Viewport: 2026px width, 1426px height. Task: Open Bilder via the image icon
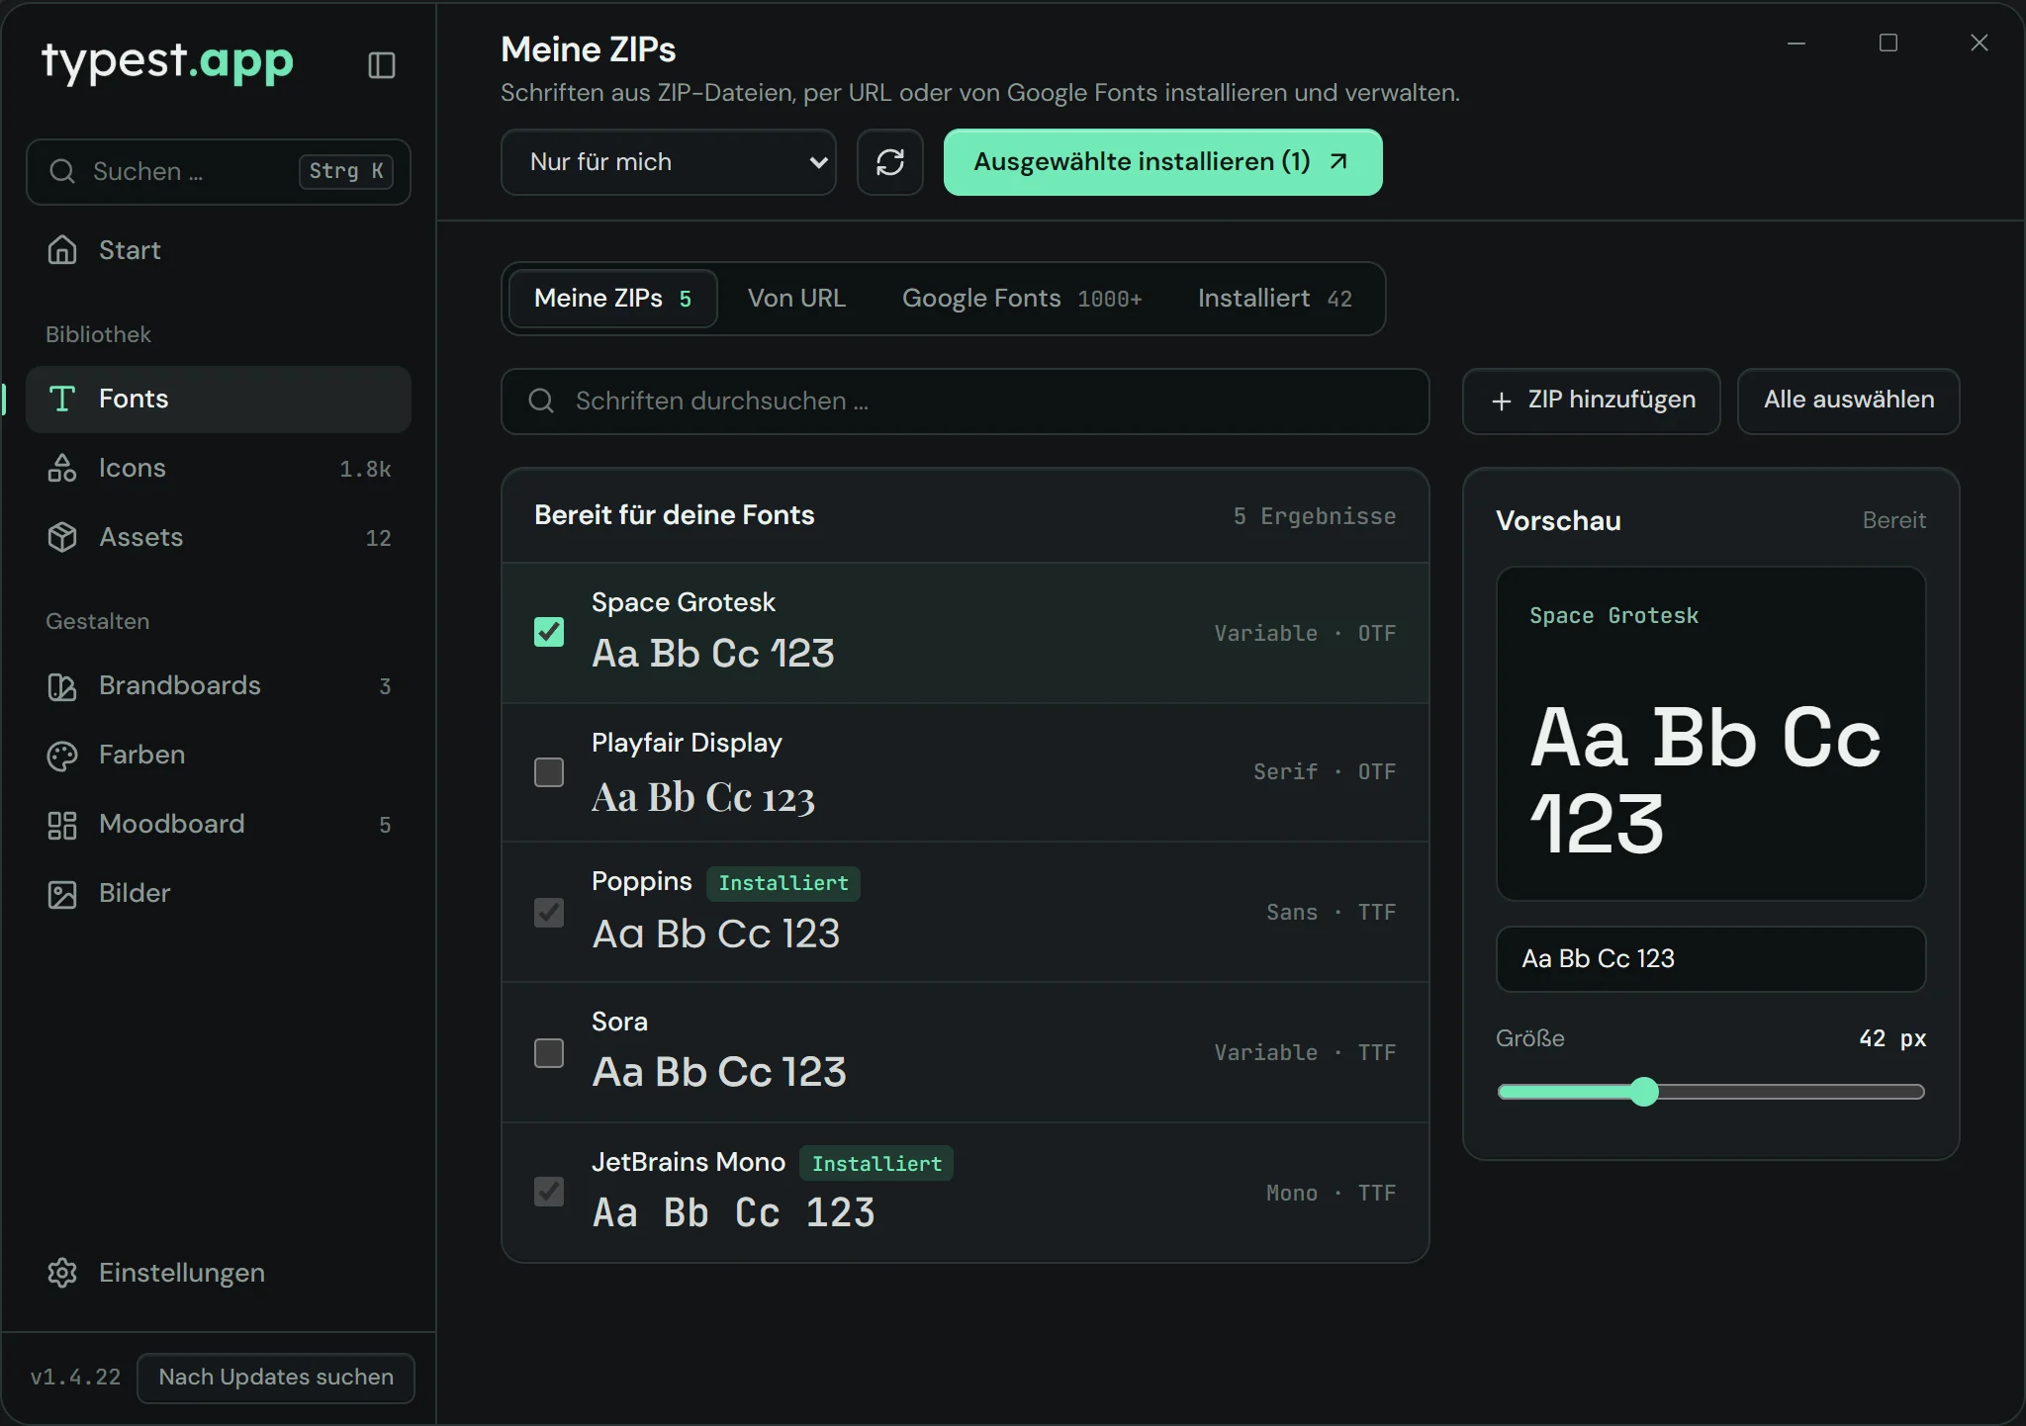[62, 894]
